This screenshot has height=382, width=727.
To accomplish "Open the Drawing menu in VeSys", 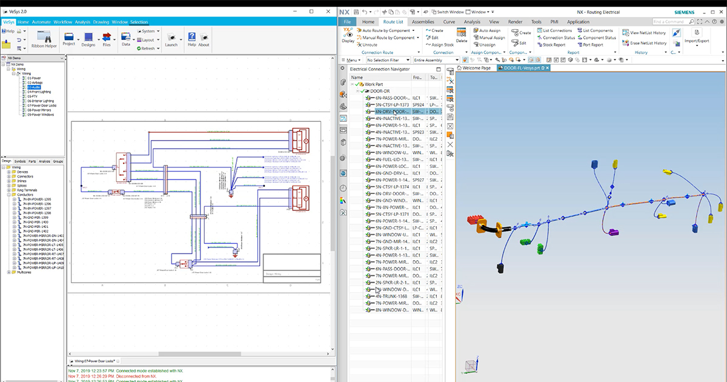I will point(102,21).
